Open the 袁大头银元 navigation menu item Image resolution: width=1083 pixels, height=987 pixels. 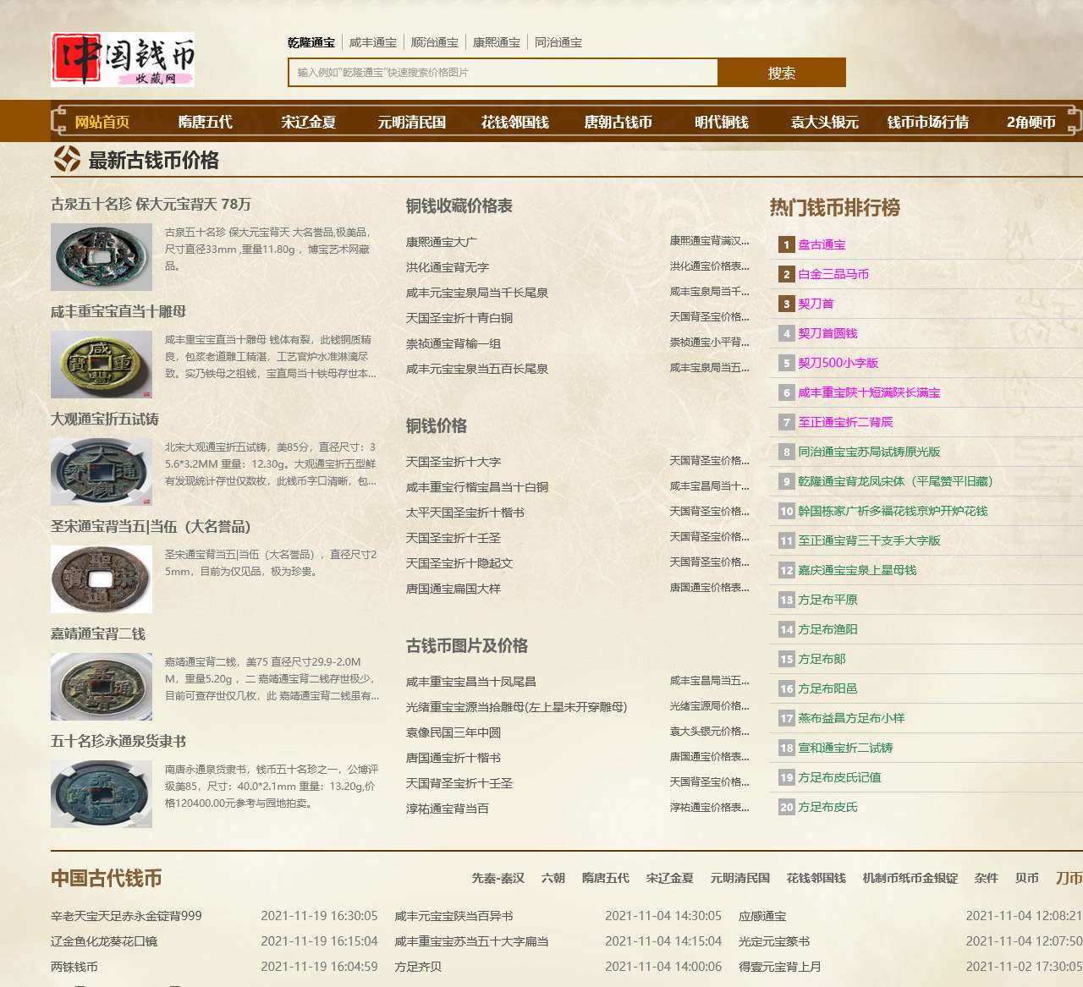click(824, 122)
